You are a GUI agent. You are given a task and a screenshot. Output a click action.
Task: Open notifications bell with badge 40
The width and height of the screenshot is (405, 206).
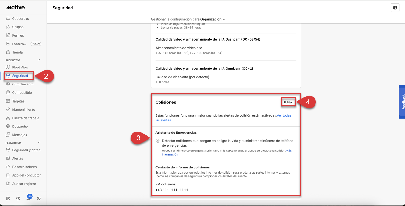pos(29,198)
